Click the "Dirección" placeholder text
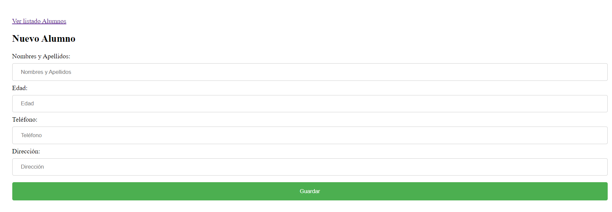 [x=32, y=167]
